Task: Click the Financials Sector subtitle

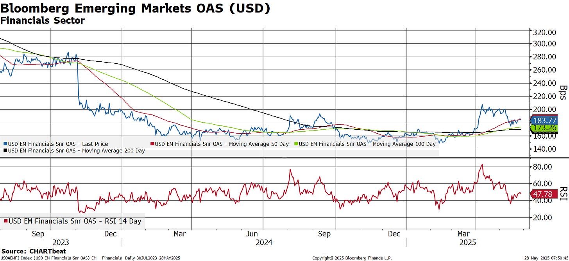Action: pos(42,21)
